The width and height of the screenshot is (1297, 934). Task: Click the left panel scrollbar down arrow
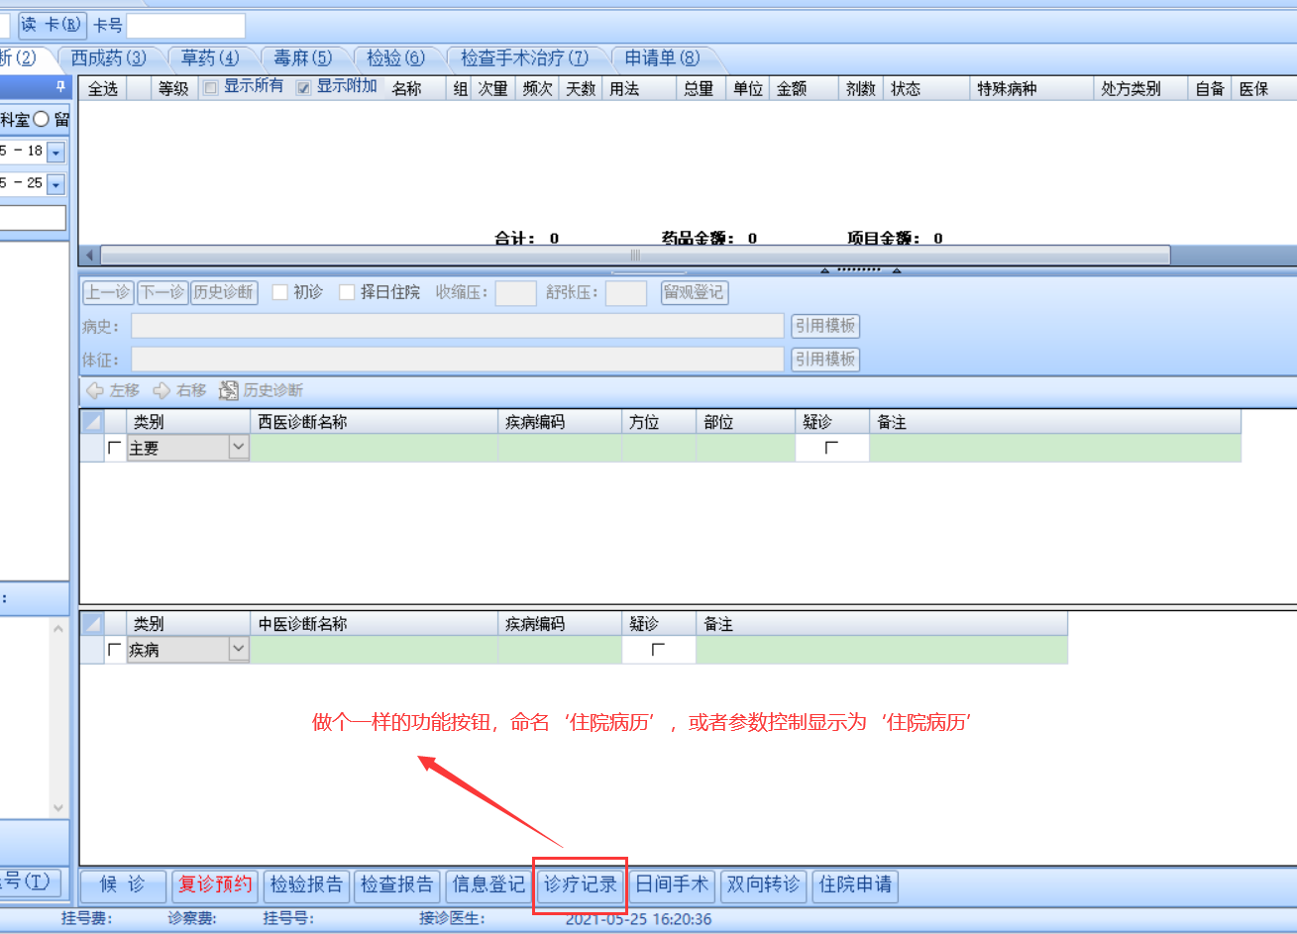click(57, 808)
